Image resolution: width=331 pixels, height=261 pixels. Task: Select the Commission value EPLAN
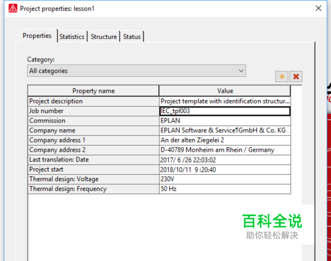coord(225,121)
